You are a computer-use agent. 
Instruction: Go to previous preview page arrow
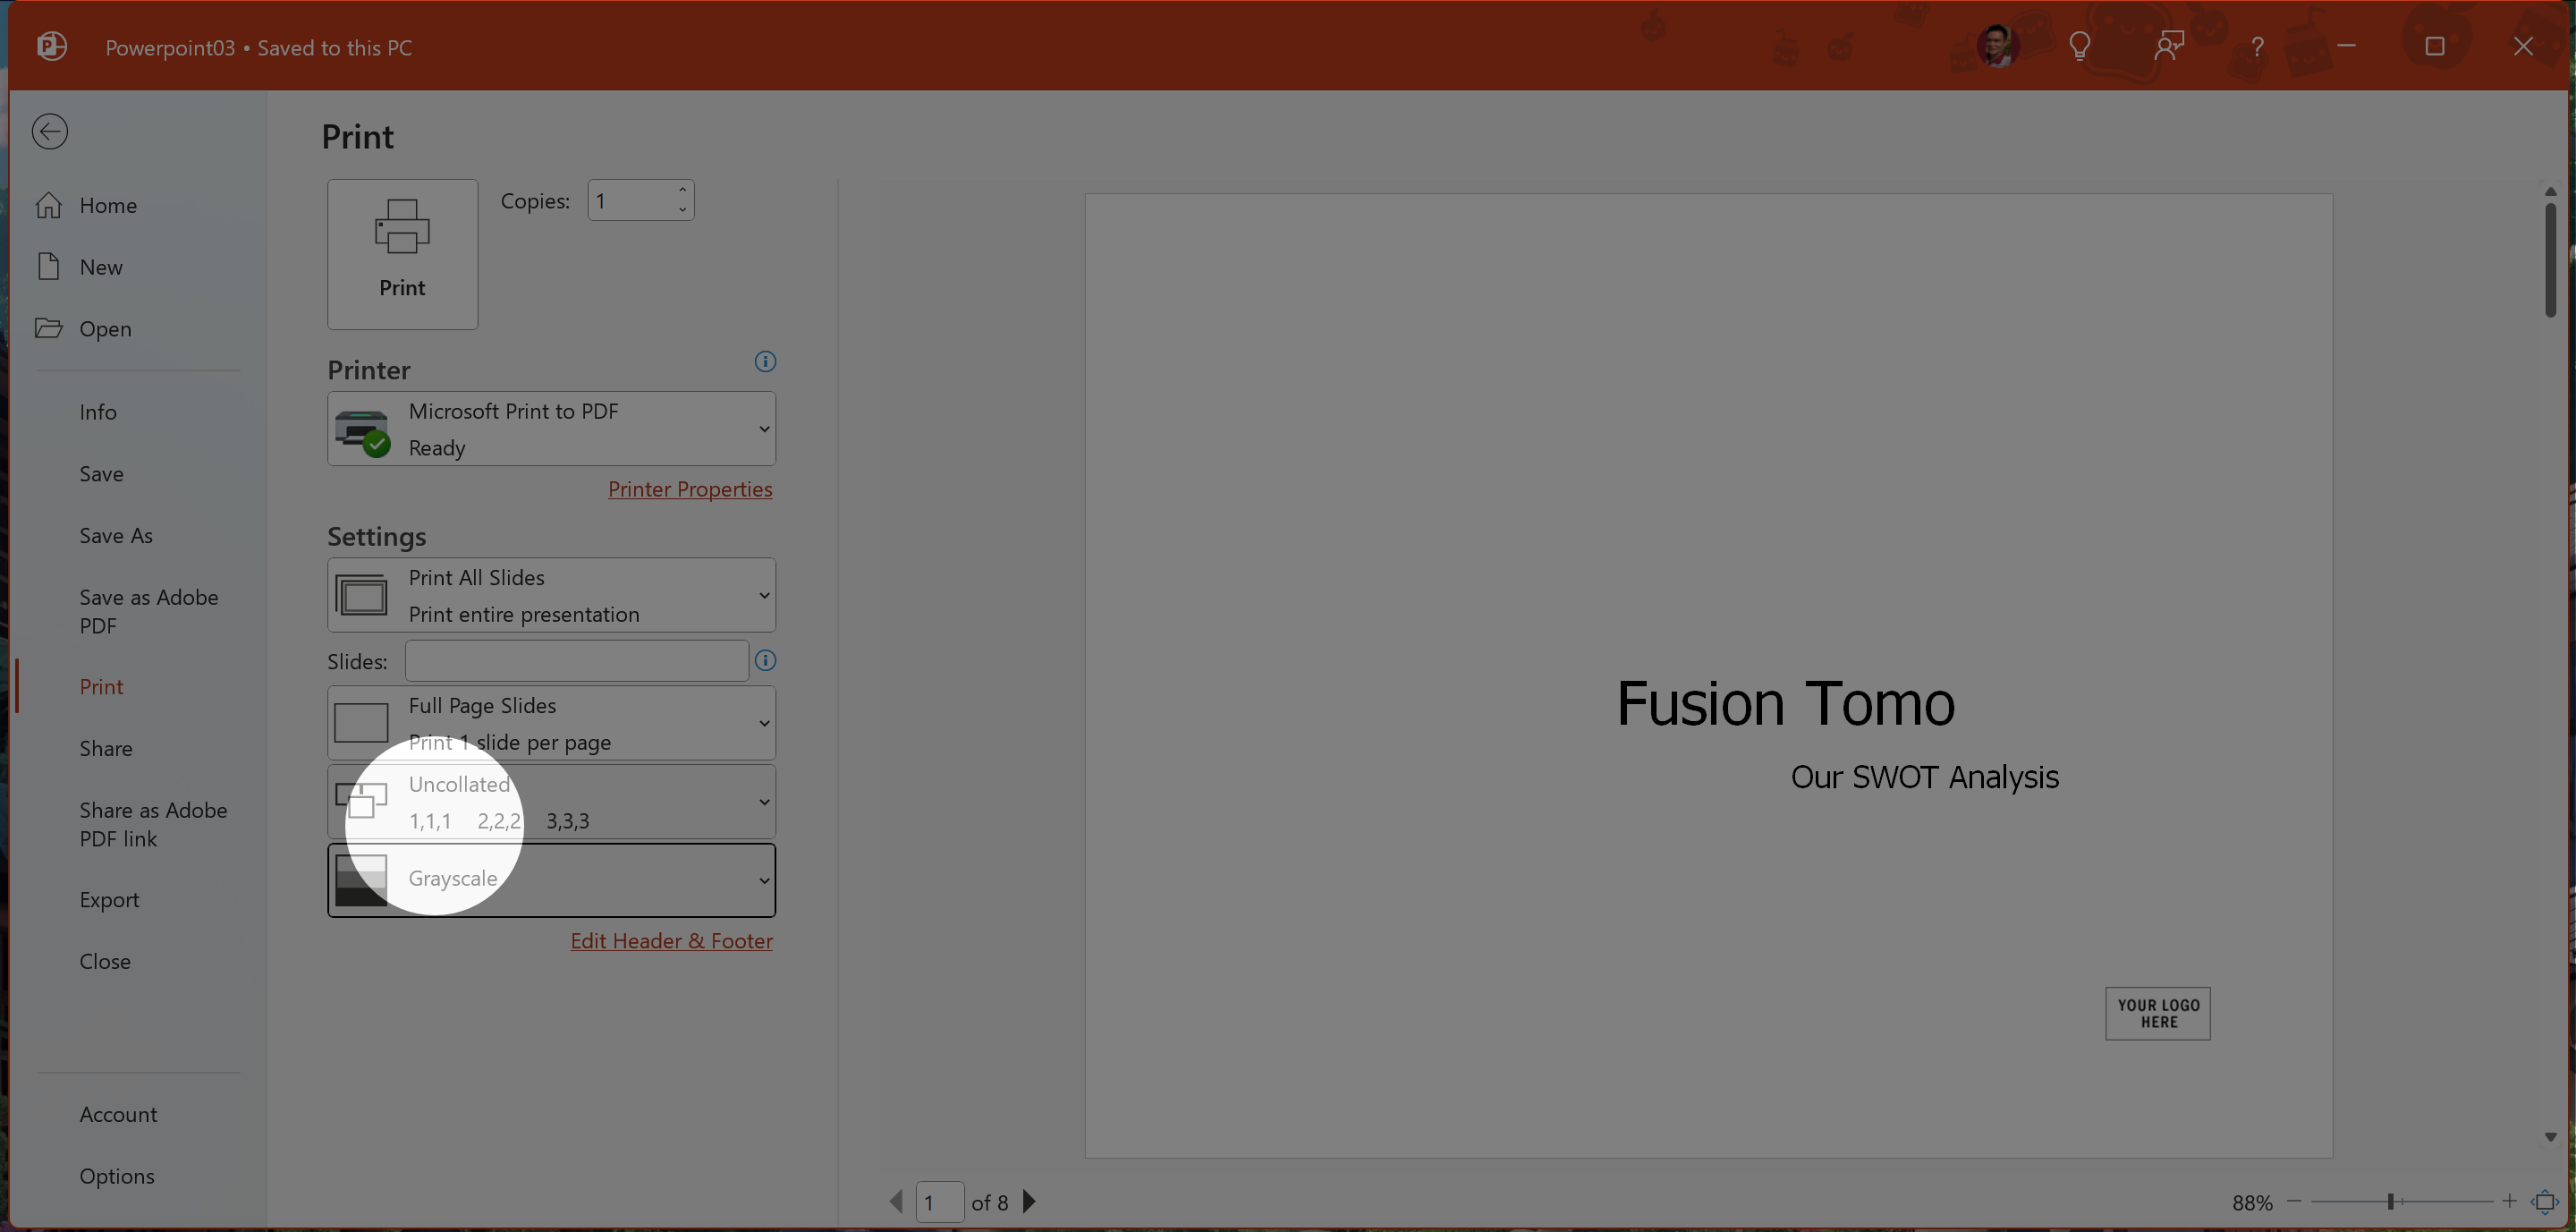coord(896,1201)
